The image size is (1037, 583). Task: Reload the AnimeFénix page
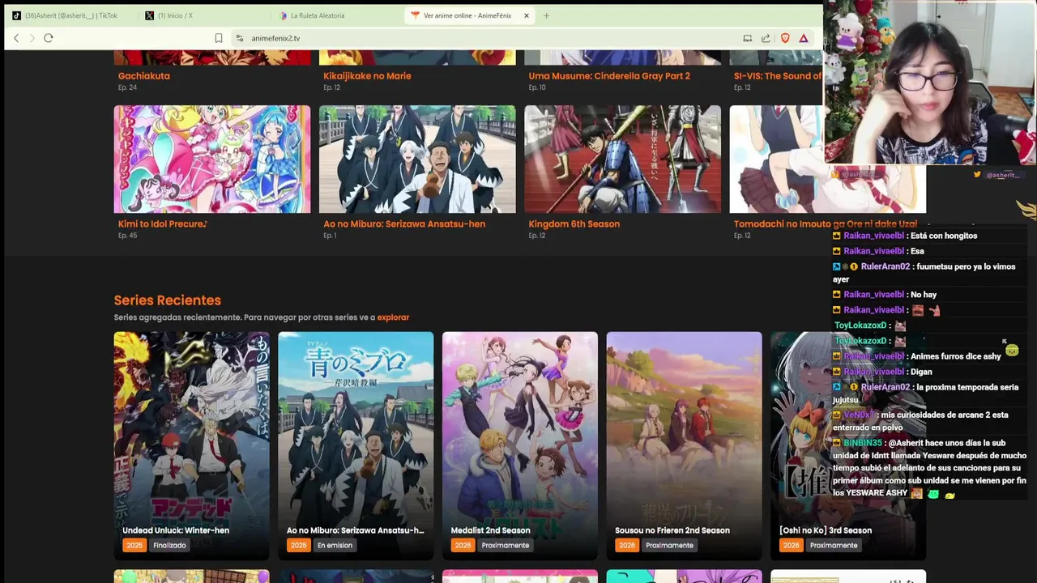pos(49,38)
